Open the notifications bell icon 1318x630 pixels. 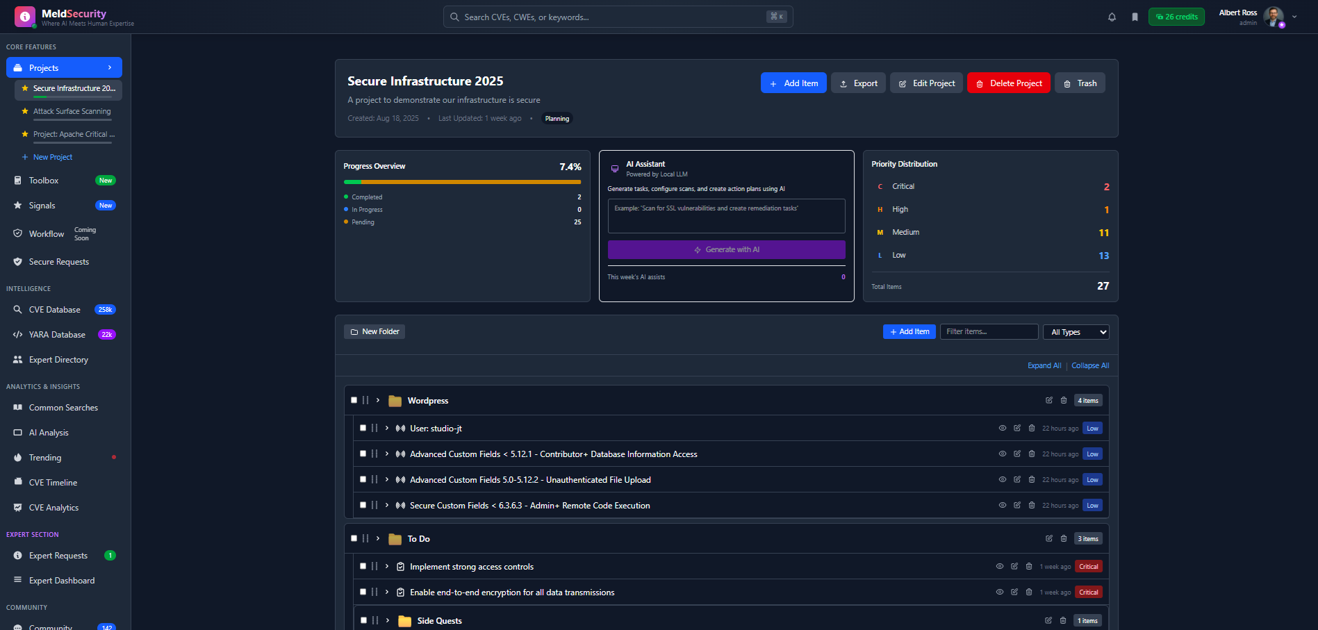point(1112,17)
